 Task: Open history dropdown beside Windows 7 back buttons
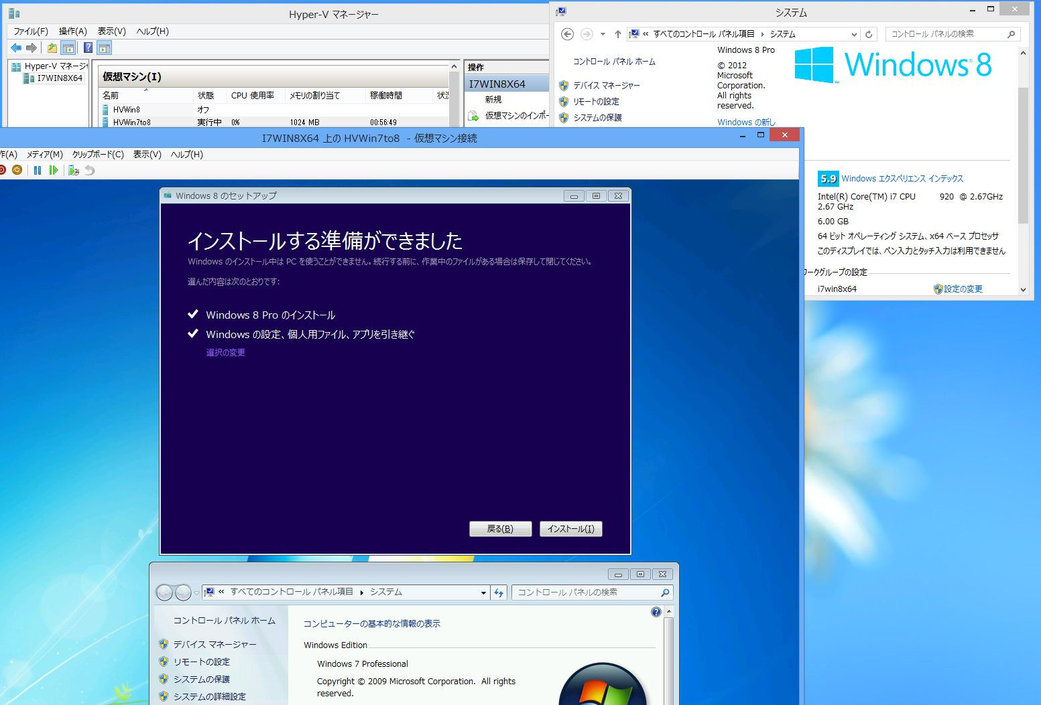click(x=196, y=593)
